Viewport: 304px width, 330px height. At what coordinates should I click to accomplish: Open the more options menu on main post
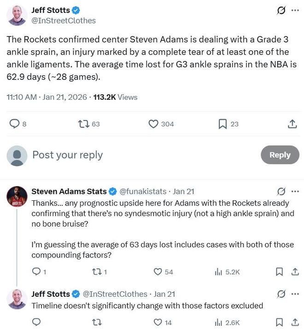pos(295,10)
